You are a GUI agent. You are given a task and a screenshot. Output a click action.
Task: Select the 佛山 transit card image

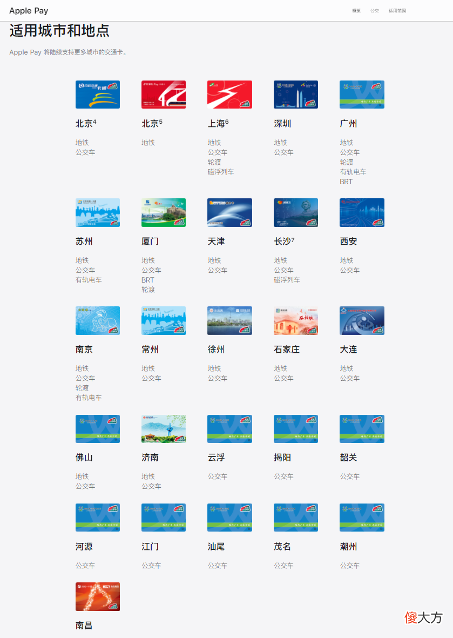pos(98,429)
